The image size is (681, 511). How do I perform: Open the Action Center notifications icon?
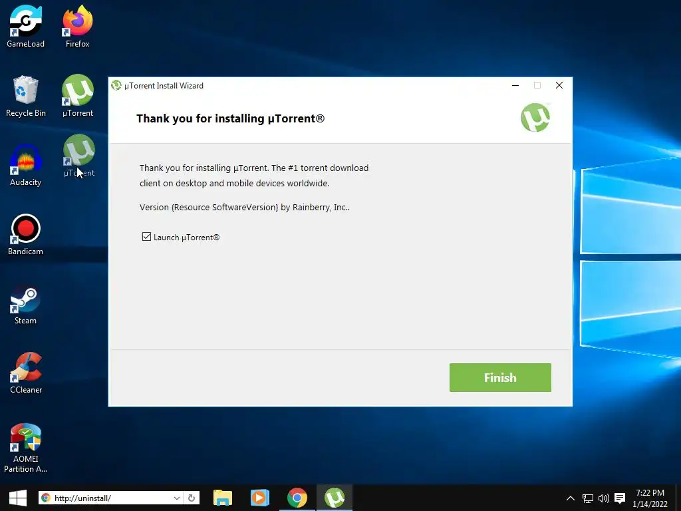pyautogui.click(x=620, y=498)
